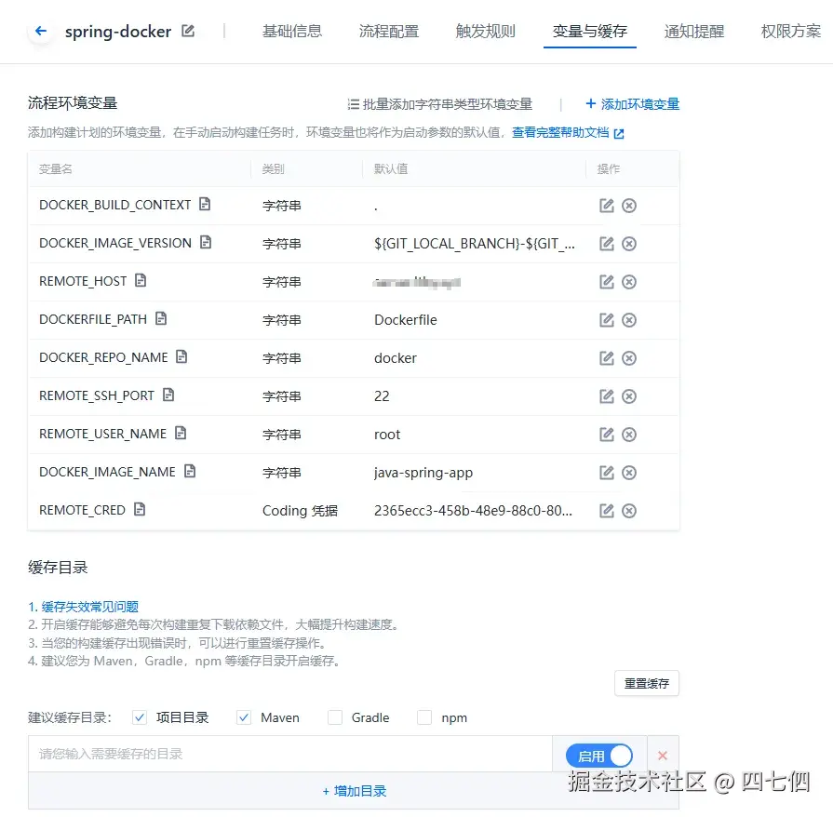Viewport: 833px width, 817px height.
Task: Toggle the 启用 switch for cache directory
Action: point(599,755)
